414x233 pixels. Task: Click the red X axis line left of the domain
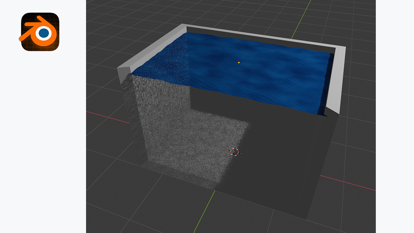tap(107, 117)
